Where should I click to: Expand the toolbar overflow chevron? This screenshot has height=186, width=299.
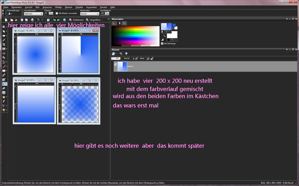(108, 19)
